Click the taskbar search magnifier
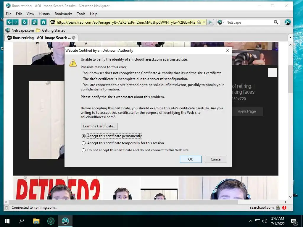This screenshot has height=227, width=303. point(21,221)
